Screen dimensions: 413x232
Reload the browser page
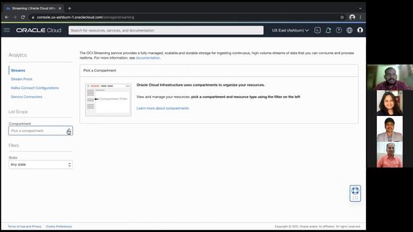pos(23,17)
